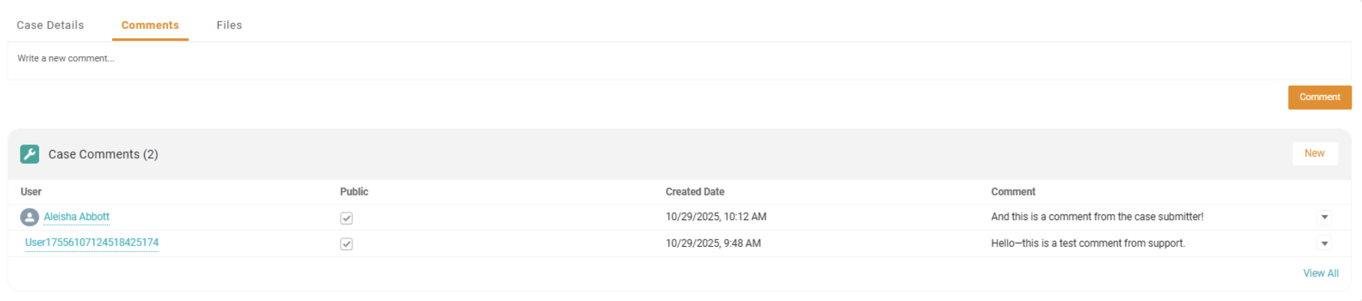Toggle Public checkbox for the support test comment

pyautogui.click(x=346, y=244)
